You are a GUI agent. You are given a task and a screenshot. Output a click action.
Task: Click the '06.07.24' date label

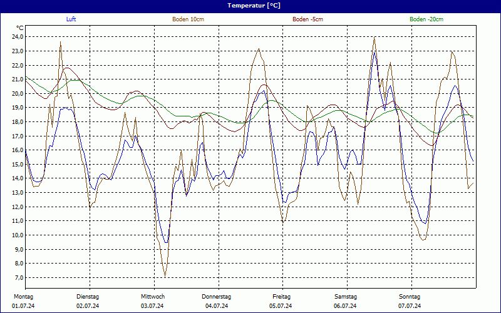pyautogui.click(x=345, y=306)
